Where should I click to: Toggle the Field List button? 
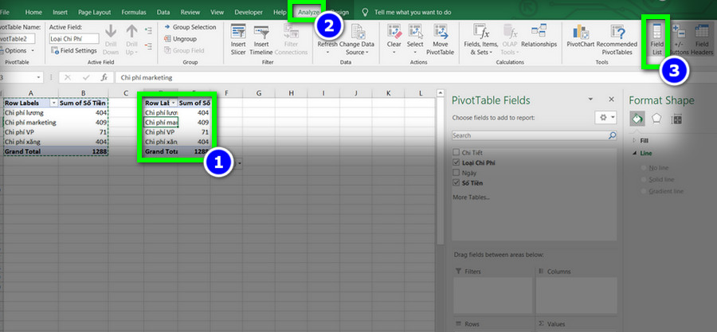click(656, 39)
